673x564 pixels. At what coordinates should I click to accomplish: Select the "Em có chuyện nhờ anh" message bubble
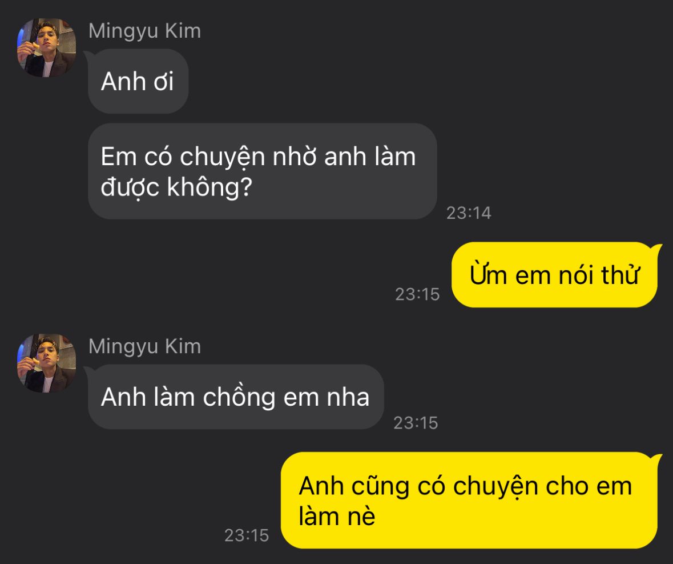(x=262, y=171)
